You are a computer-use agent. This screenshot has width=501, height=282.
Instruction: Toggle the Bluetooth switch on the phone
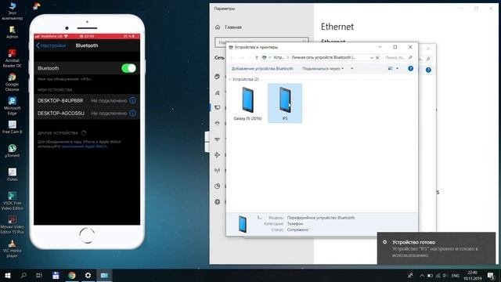tap(128, 68)
